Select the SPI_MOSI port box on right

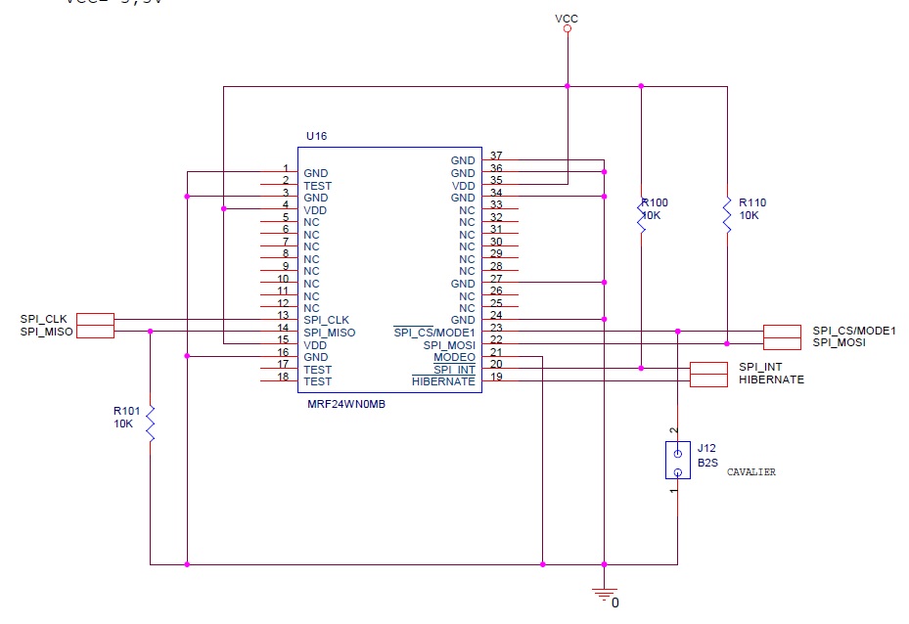click(x=782, y=343)
